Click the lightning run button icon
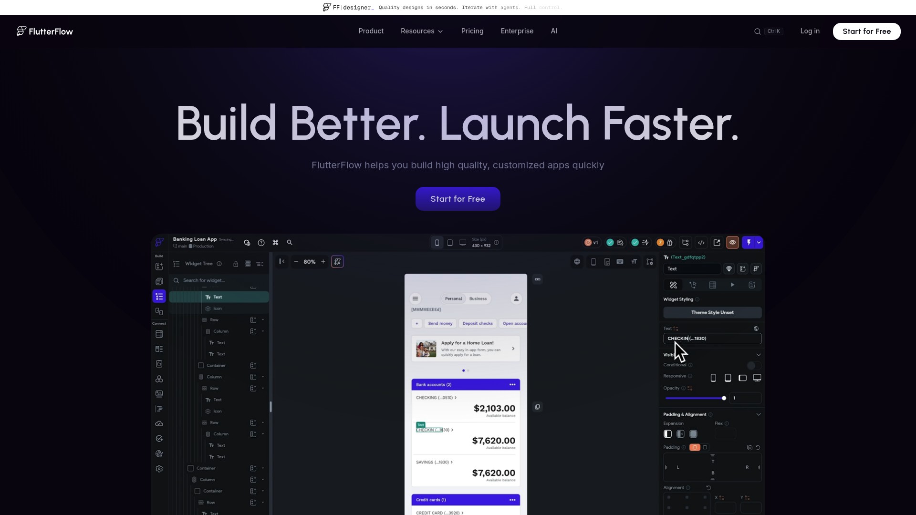Image resolution: width=916 pixels, height=515 pixels. pyautogui.click(x=749, y=243)
